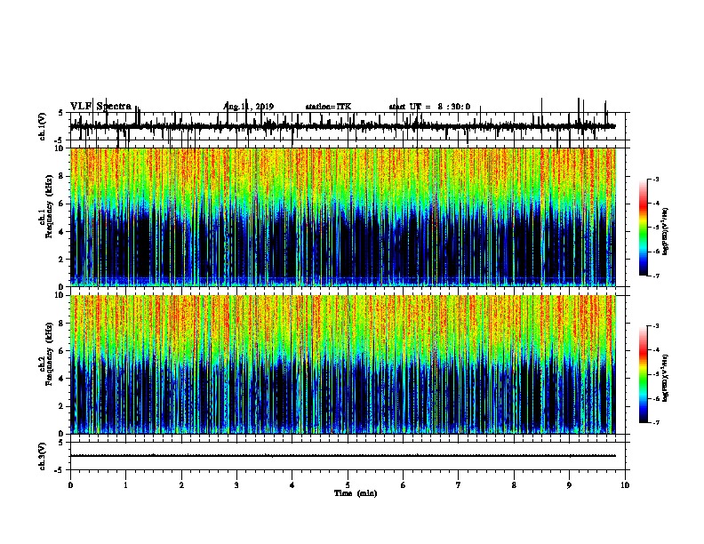The height and width of the screenshot is (544, 704).
Task: Click the "-3" label on ch.2 color bar
Action: tap(656, 326)
